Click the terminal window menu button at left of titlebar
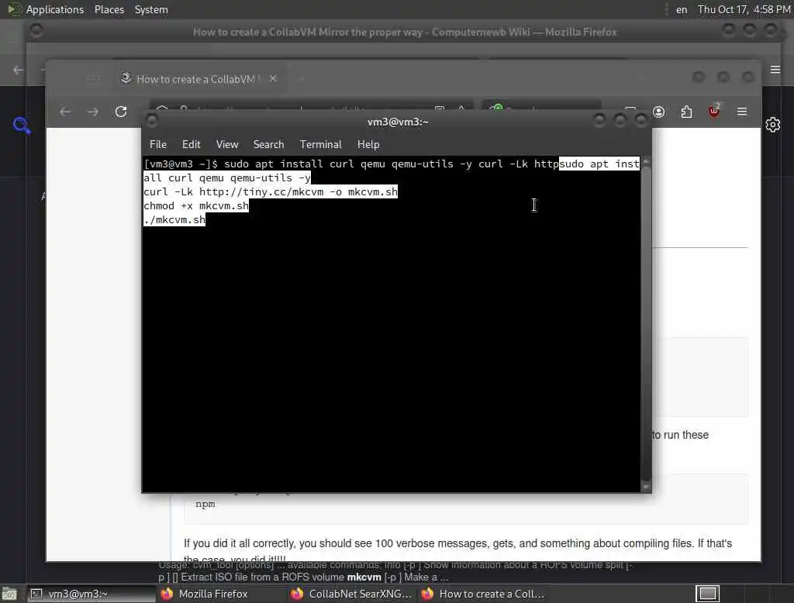 [151, 120]
